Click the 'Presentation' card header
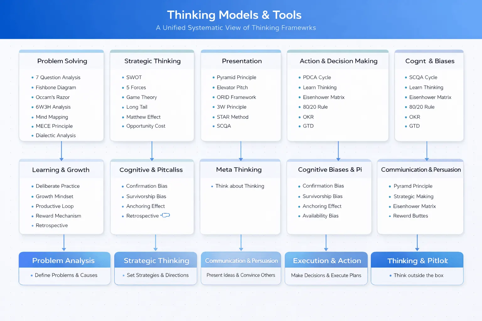The image size is (482, 321). 242,61
